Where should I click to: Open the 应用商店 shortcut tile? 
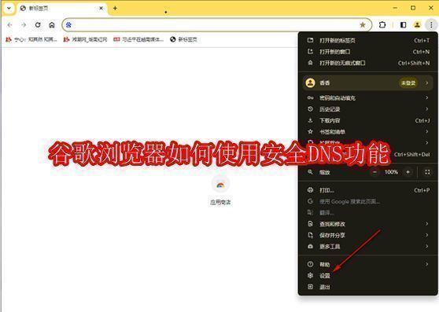pyautogui.click(x=220, y=190)
